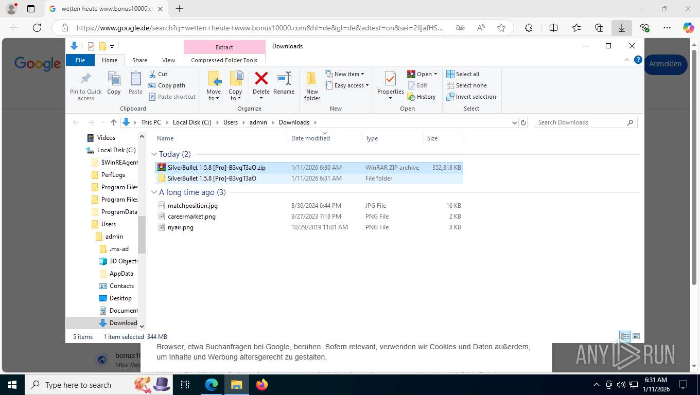
Task: Cut the selected file
Action: pyautogui.click(x=158, y=74)
